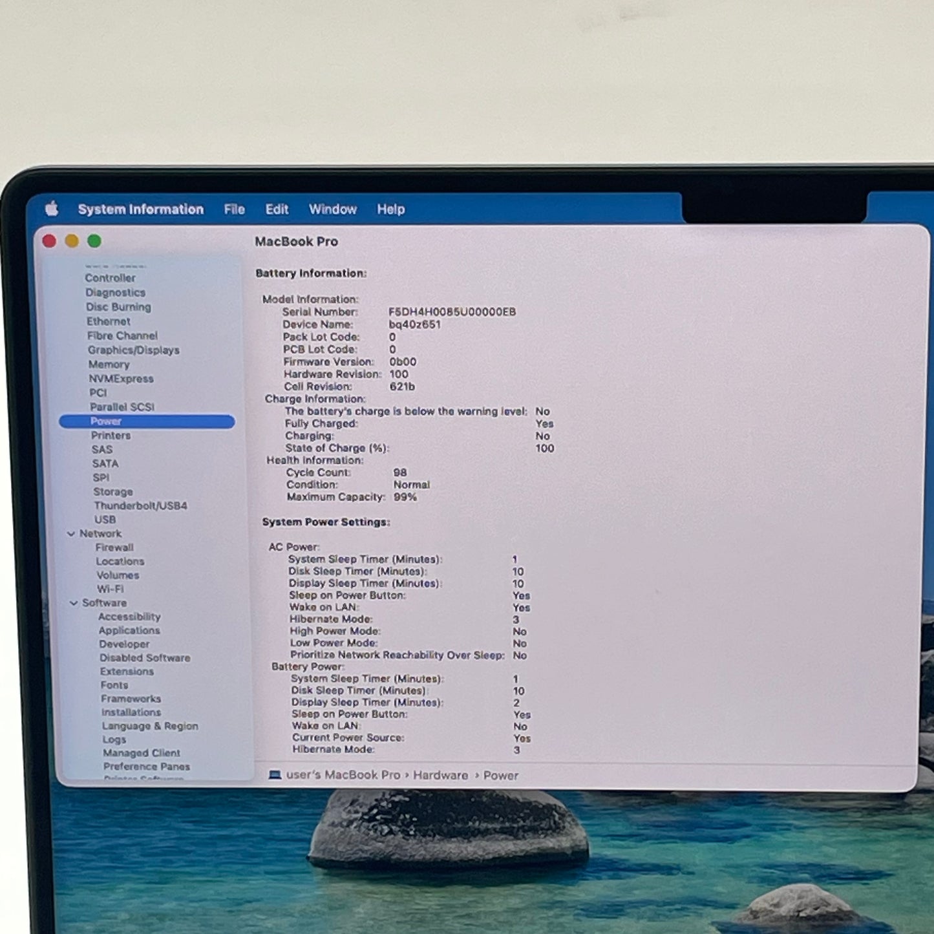Screen dimensions: 934x934
Task: Select Frameworks under Software
Action: tap(131, 699)
